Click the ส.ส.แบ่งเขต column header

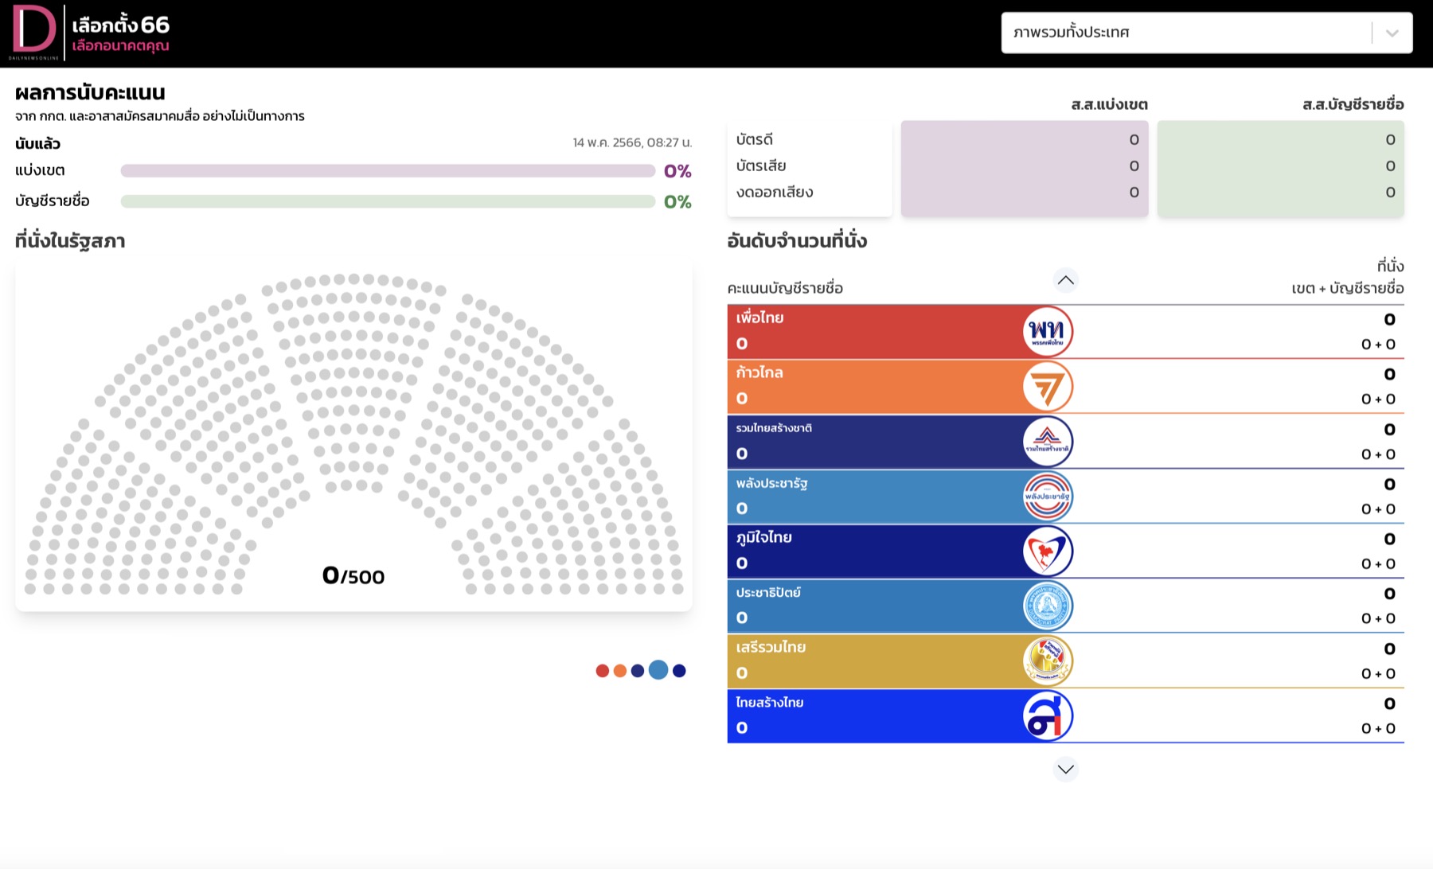point(1109,104)
